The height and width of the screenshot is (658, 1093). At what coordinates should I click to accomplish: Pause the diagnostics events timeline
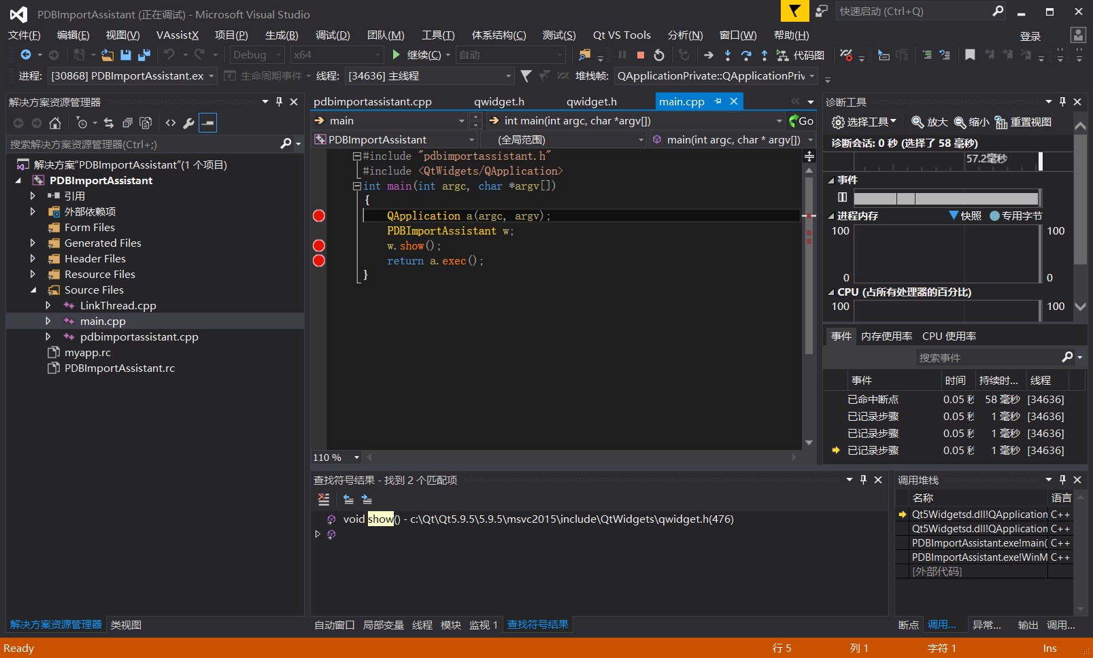point(842,197)
